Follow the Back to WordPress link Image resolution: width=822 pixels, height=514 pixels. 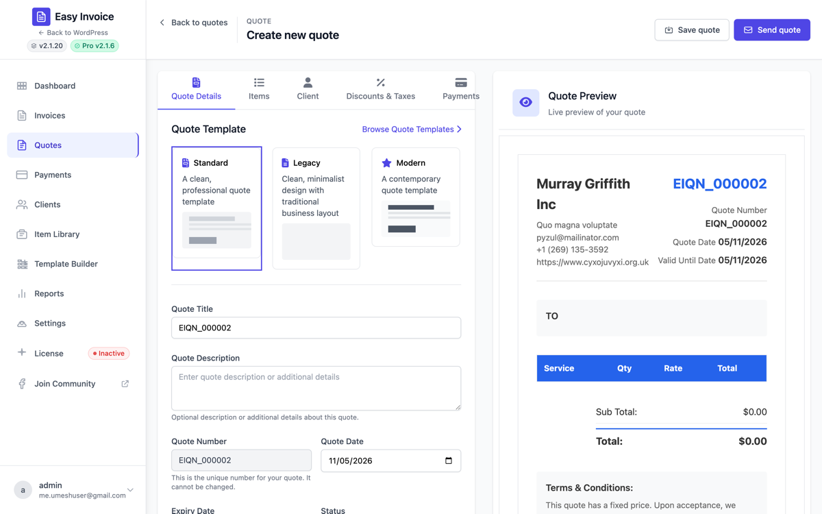click(73, 32)
